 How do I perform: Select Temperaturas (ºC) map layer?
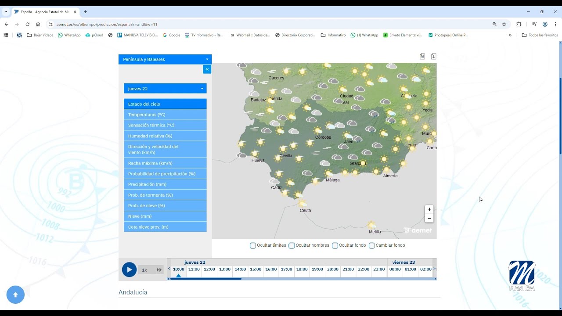coord(165,115)
